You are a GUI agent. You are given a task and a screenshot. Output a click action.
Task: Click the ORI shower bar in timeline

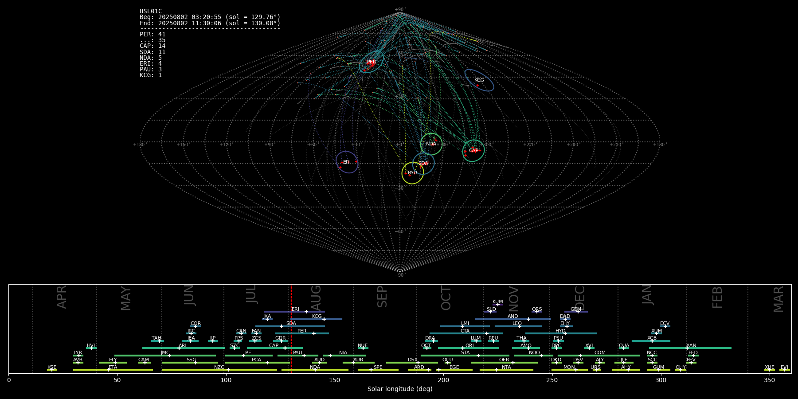[x=469, y=348]
